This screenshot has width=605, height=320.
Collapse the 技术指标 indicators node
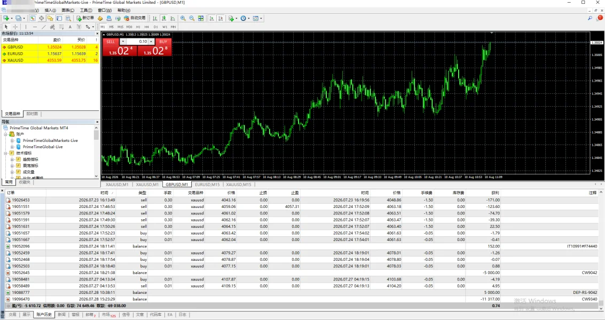click(x=5, y=153)
